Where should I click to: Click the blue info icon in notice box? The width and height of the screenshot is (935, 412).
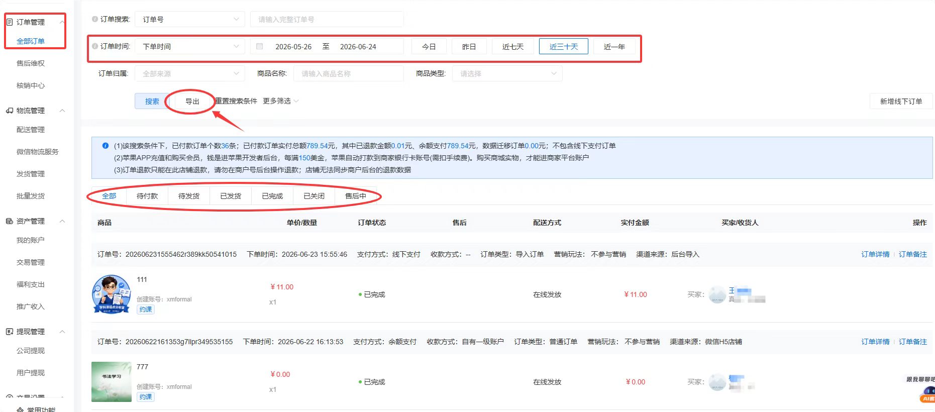click(106, 146)
